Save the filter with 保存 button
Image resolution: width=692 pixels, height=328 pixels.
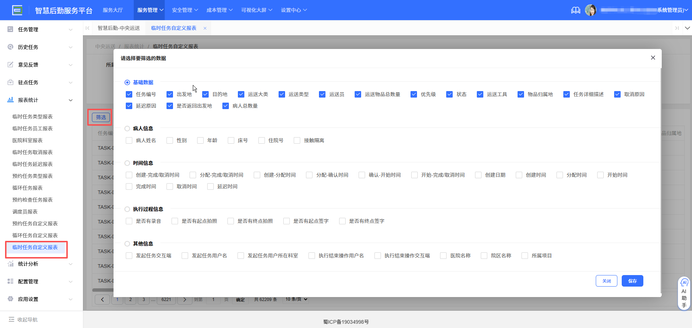pos(632,281)
